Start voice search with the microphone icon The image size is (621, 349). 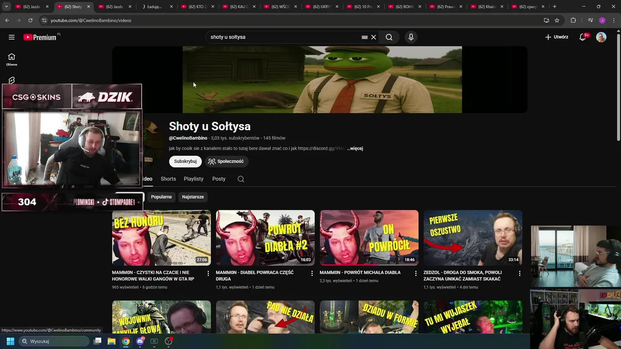[x=411, y=37]
